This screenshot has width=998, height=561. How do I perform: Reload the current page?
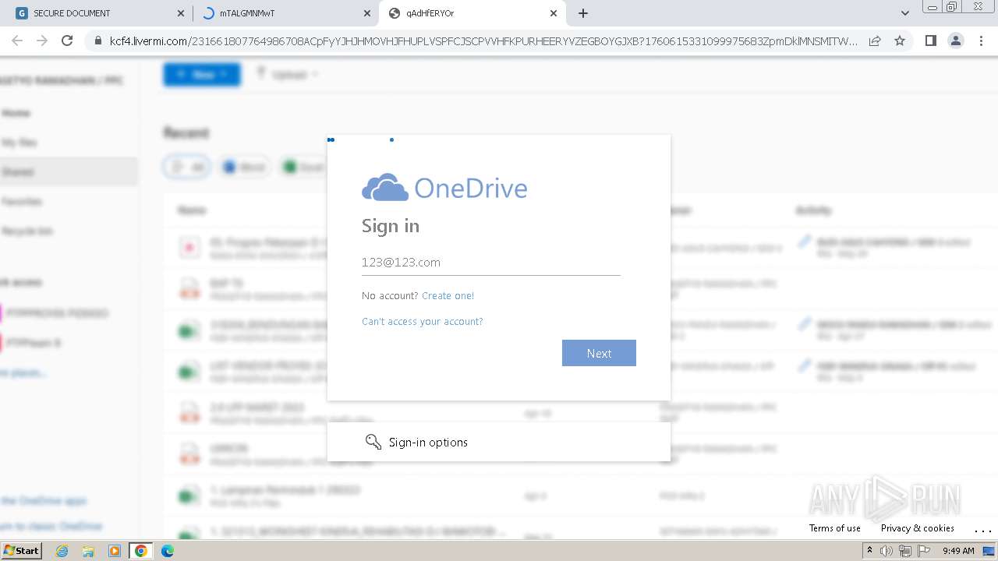pos(67,41)
